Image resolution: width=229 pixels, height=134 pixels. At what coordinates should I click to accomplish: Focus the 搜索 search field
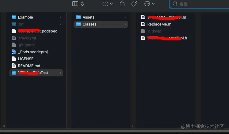pyautogui.click(x=199, y=4)
